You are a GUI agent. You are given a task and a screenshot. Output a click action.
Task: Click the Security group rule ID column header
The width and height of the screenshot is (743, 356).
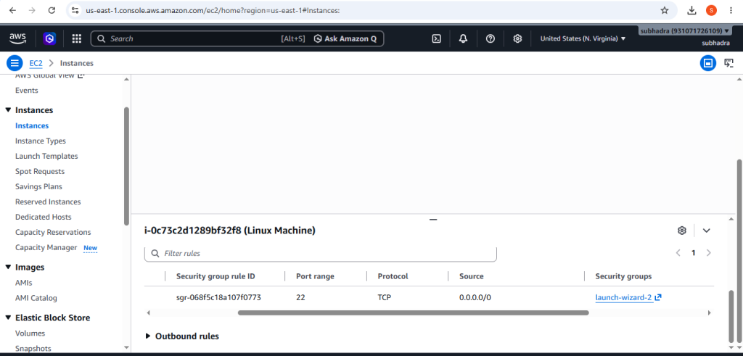(x=215, y=276)
